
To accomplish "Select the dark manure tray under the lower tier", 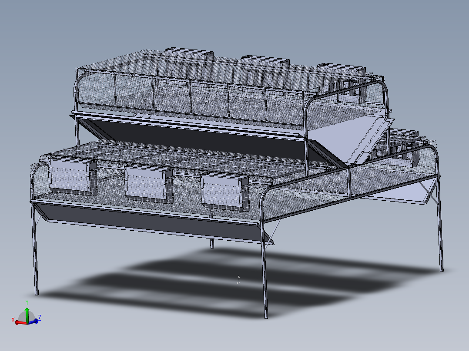I will (153, 222).
